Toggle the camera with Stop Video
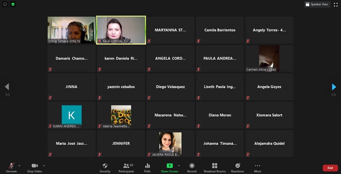Screen dimensions: 341x174 (35, 166)
